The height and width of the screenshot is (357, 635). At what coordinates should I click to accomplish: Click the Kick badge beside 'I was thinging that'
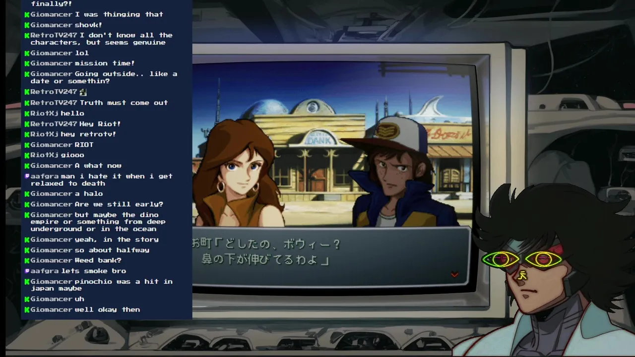click(27, 15)
